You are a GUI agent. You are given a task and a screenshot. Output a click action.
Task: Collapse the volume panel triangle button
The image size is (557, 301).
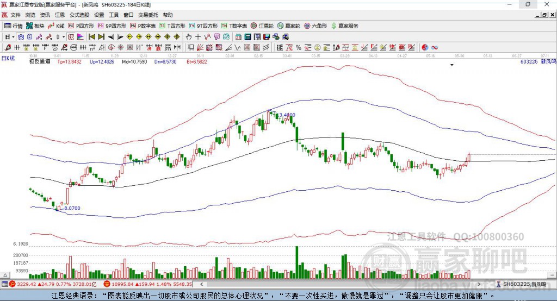(x=5, y=275)
